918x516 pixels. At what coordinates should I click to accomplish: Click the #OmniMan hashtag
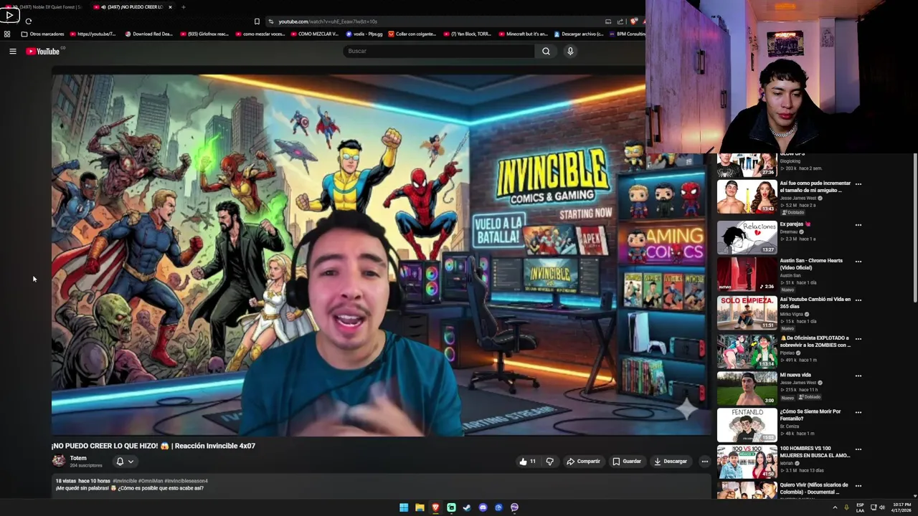click(151, 481)
